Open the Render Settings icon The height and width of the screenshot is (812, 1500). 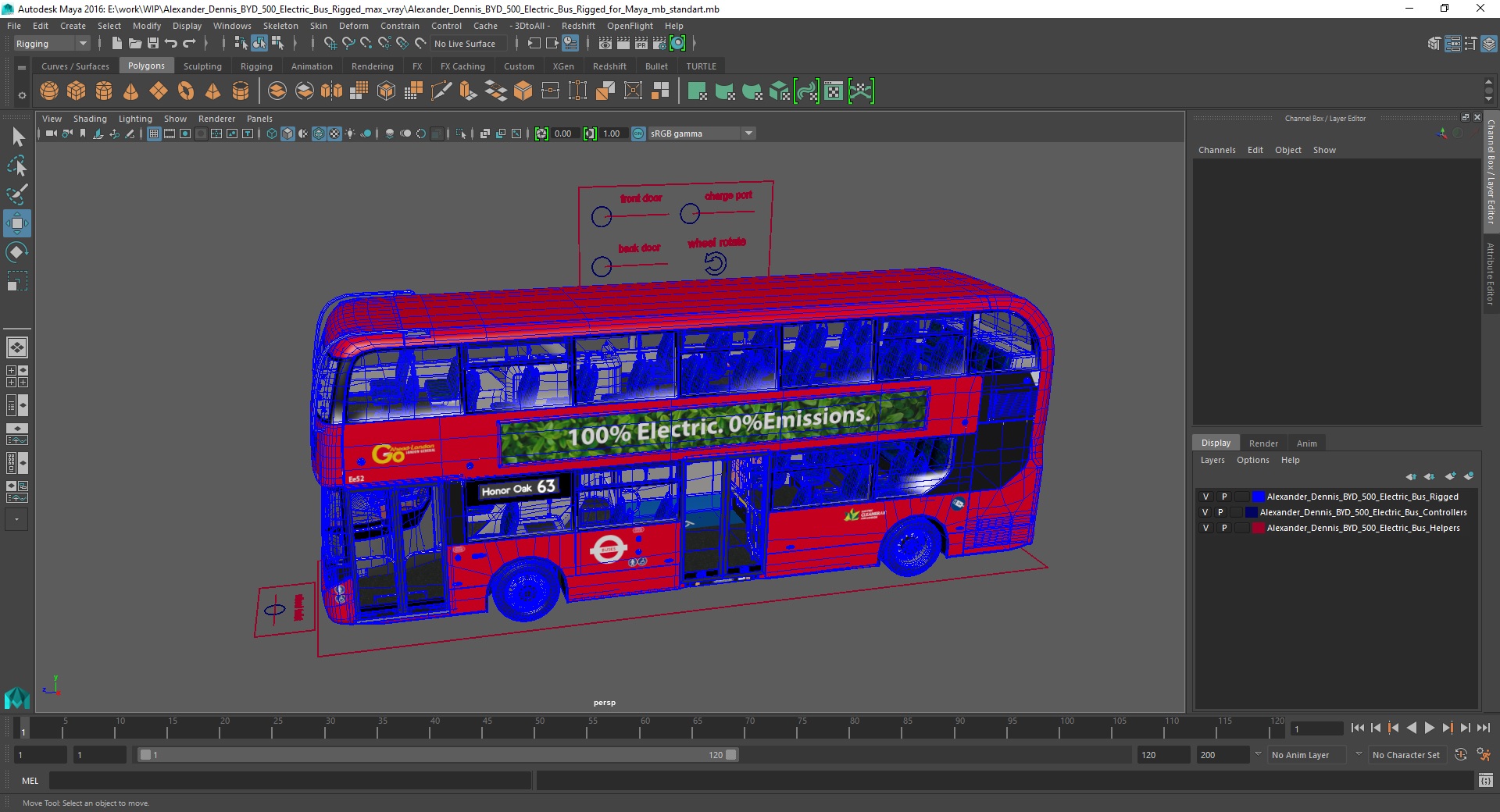(659, 44)
